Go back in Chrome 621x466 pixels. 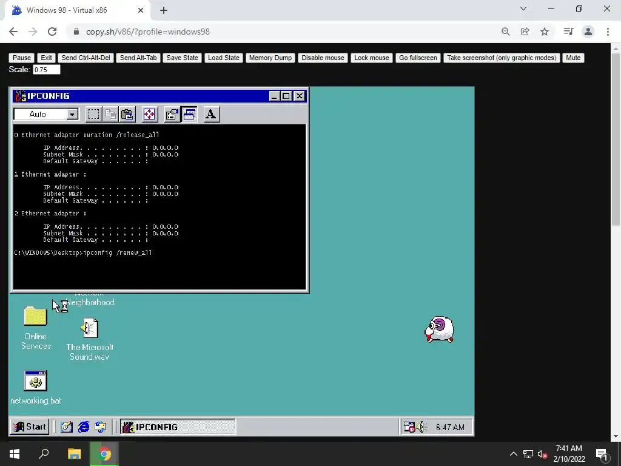[13, 32]
